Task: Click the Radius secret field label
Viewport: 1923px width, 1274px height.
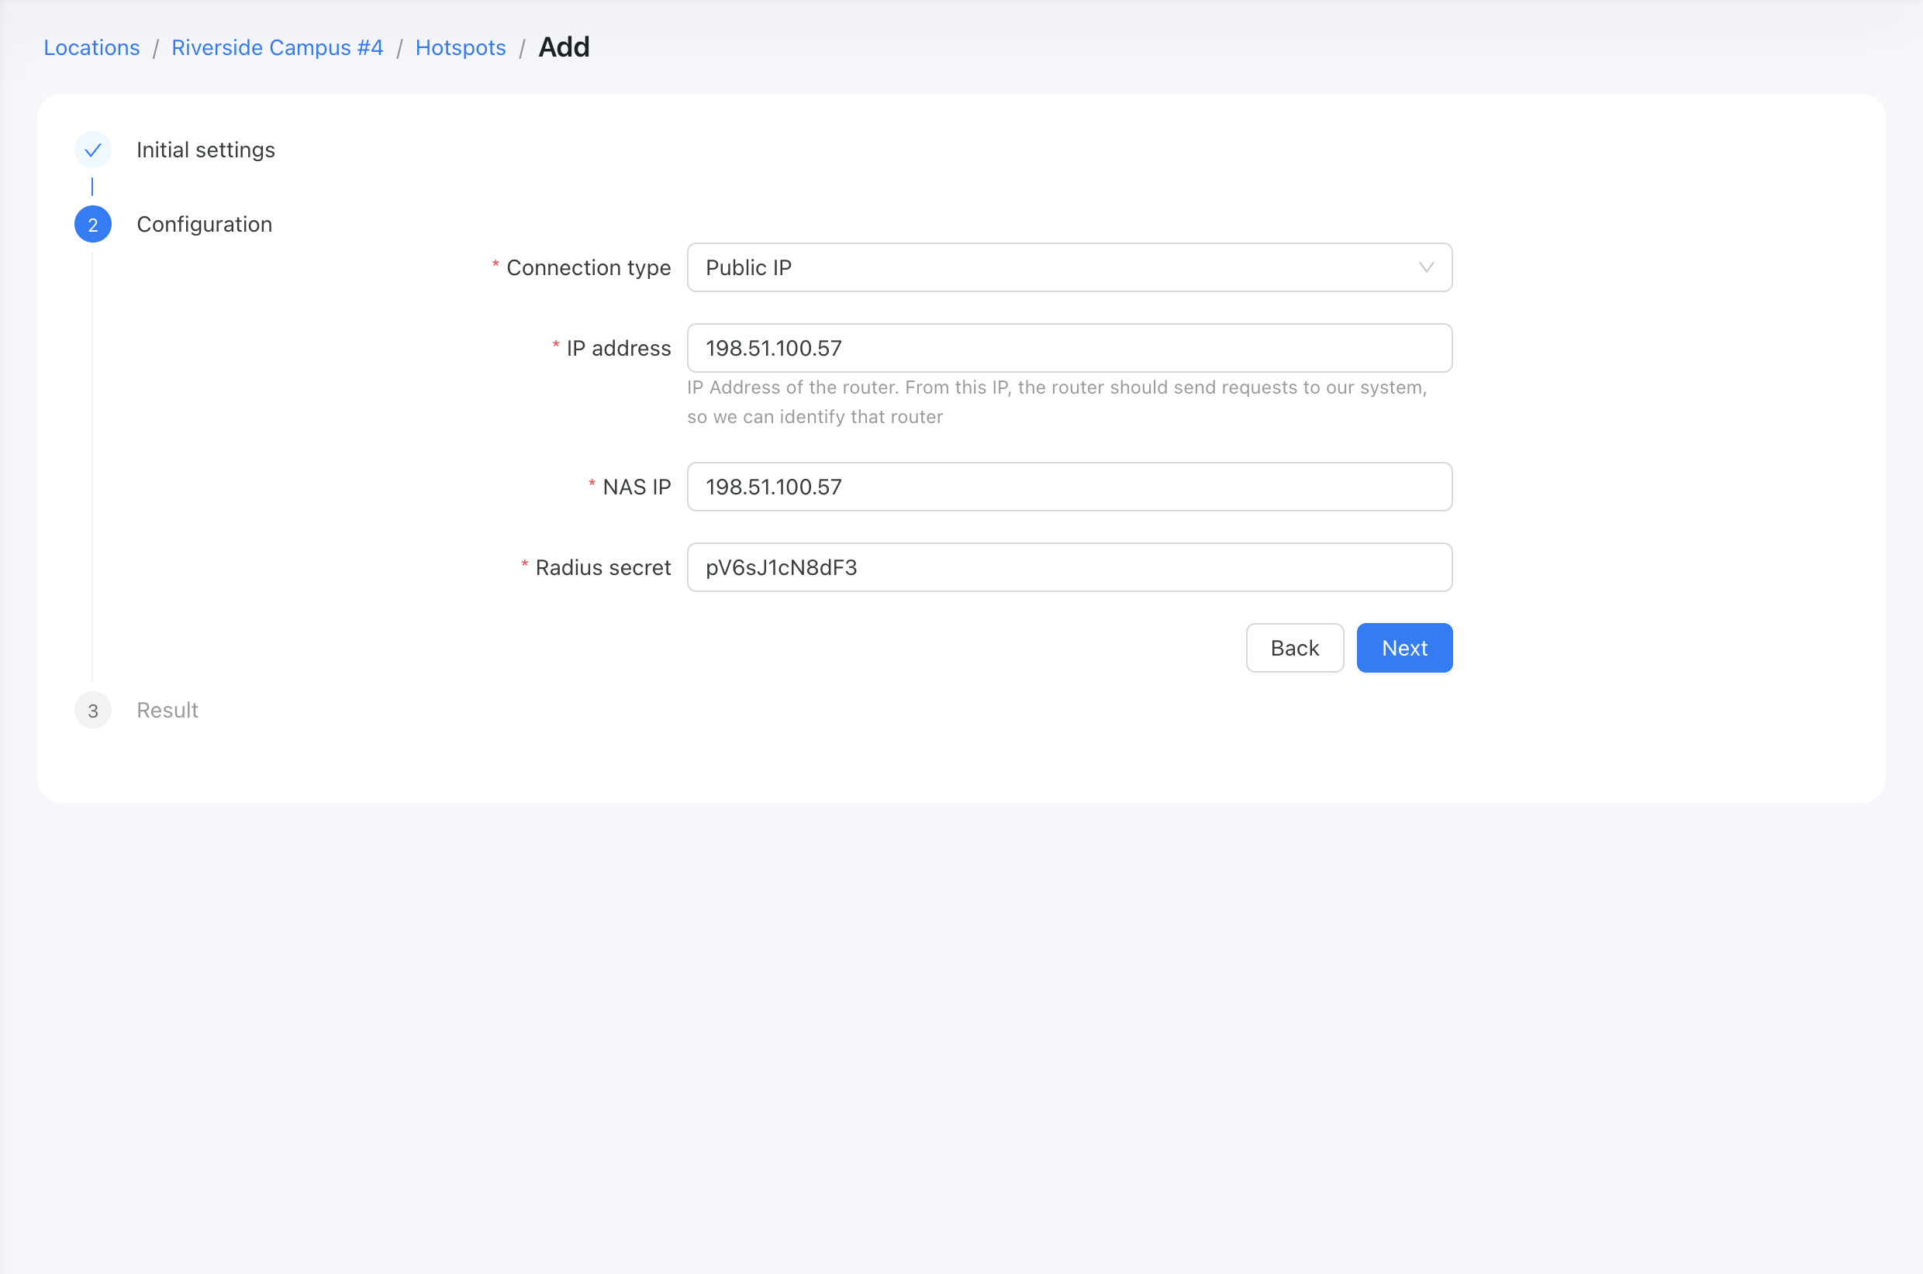Action: (x=603, y=567)
